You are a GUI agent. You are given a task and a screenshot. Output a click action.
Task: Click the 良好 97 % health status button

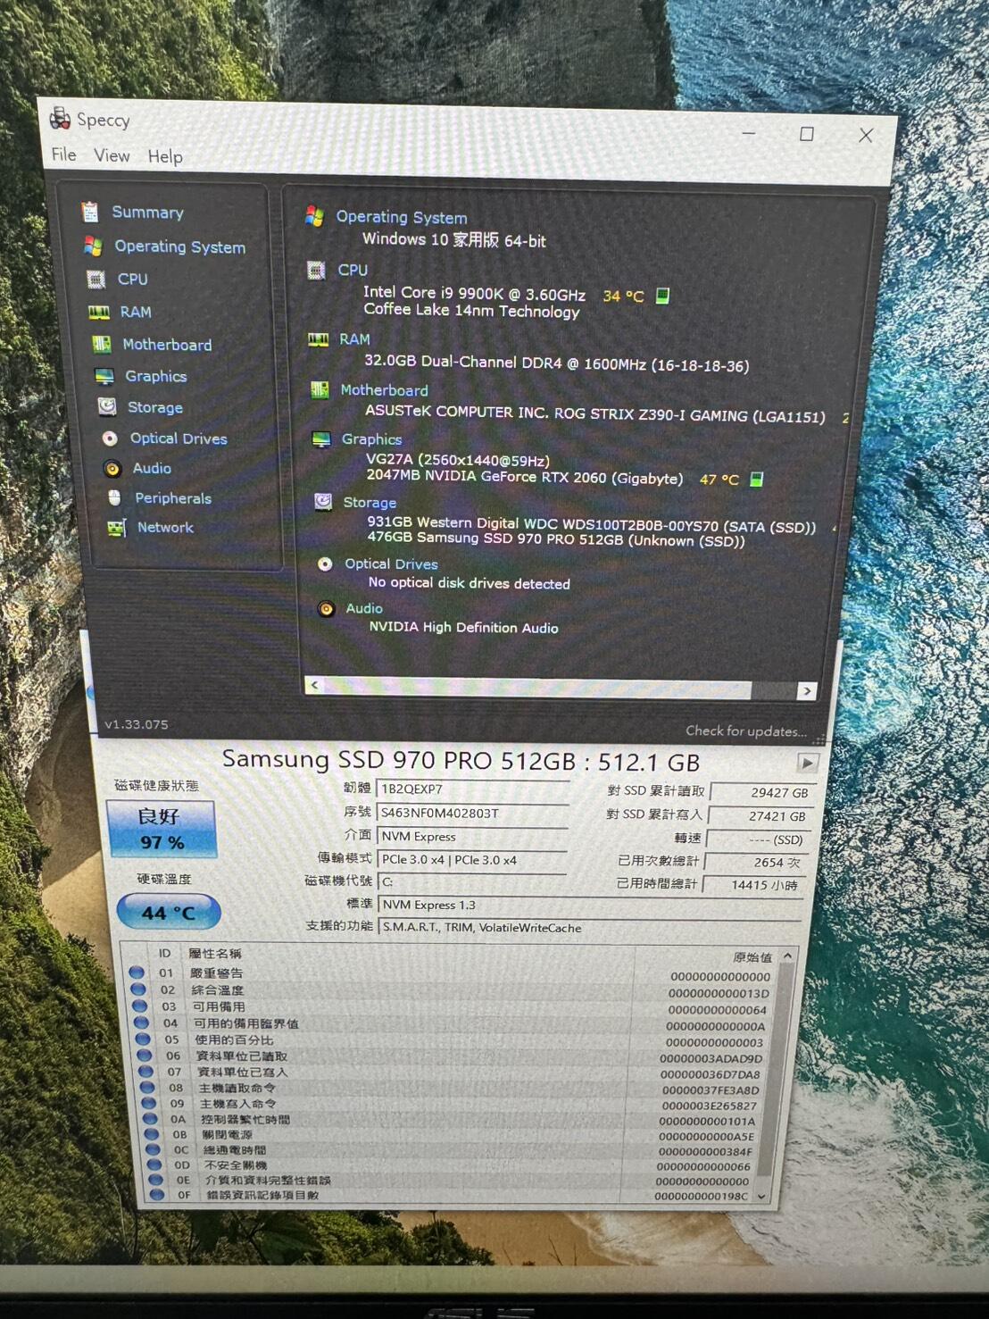pos(162,829)
